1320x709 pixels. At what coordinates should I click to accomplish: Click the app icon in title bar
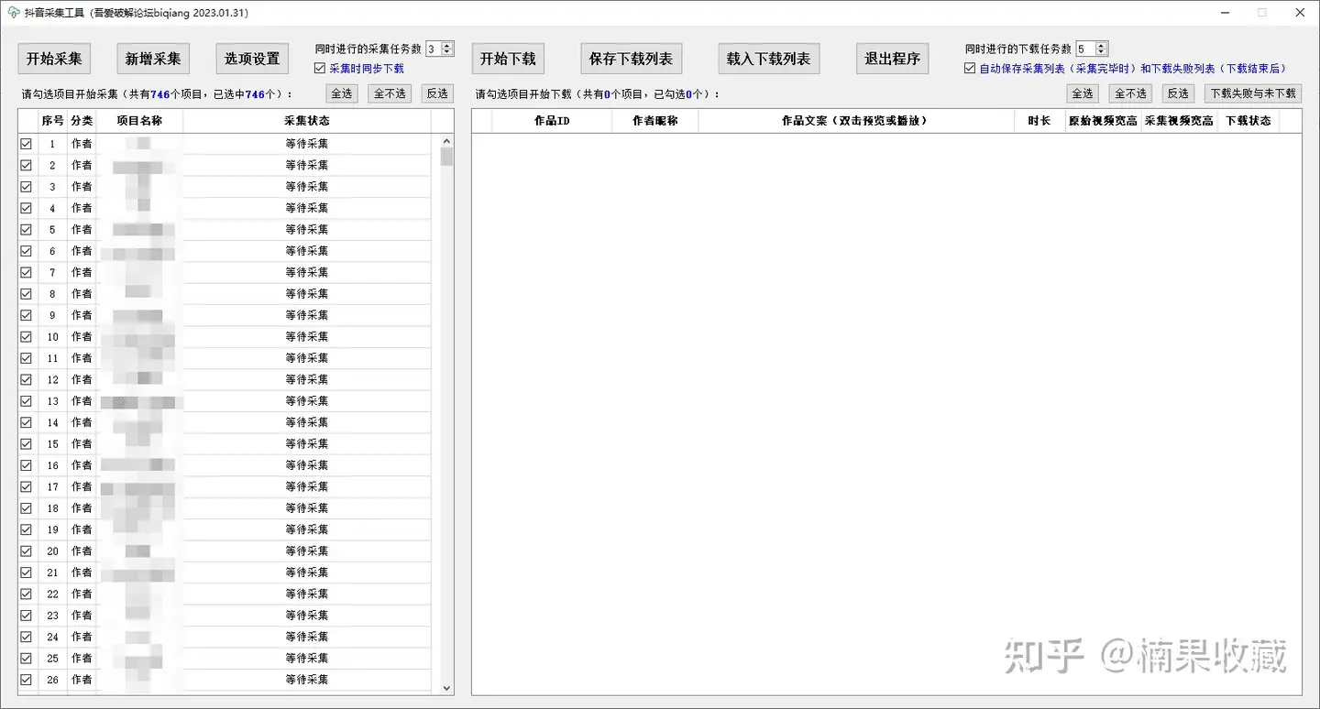point(14,13)
